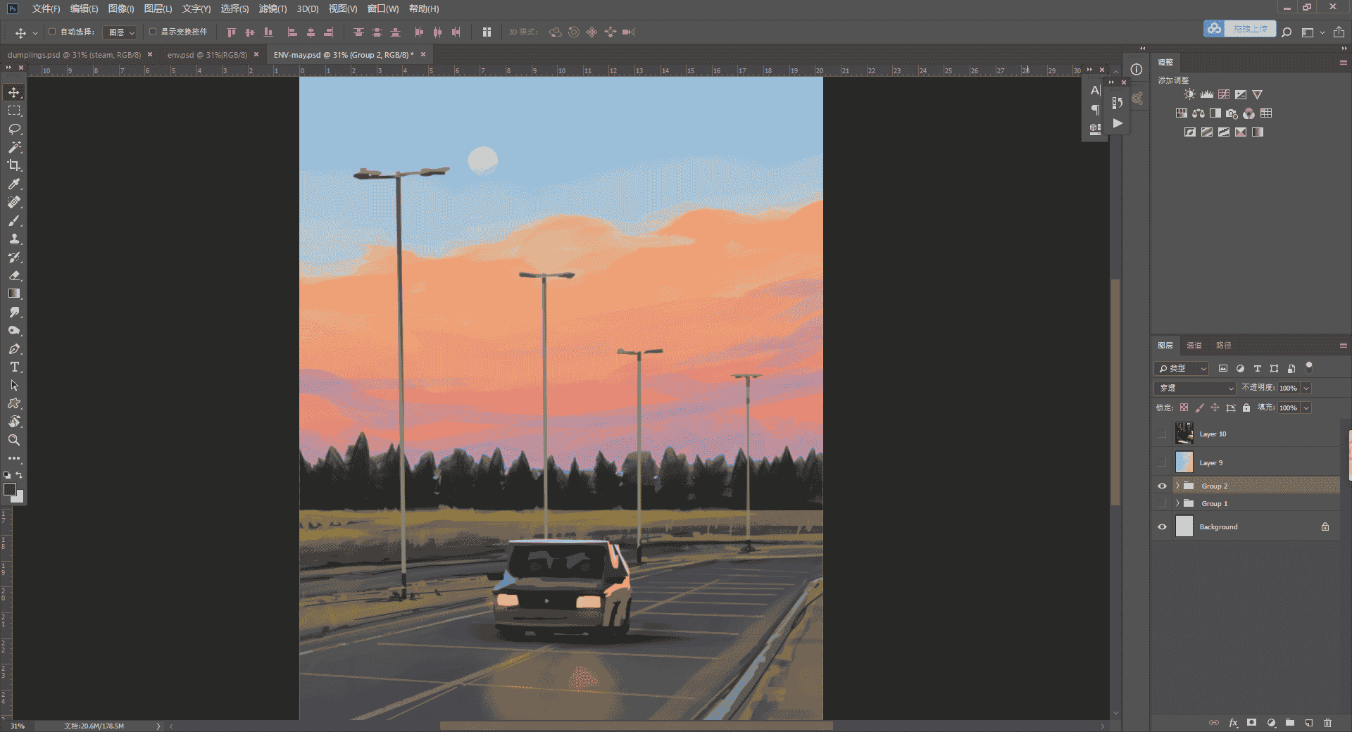Add a Brightness/Contrast adjustment
The image size is (1352, 732).
[x=1189, y=94]
